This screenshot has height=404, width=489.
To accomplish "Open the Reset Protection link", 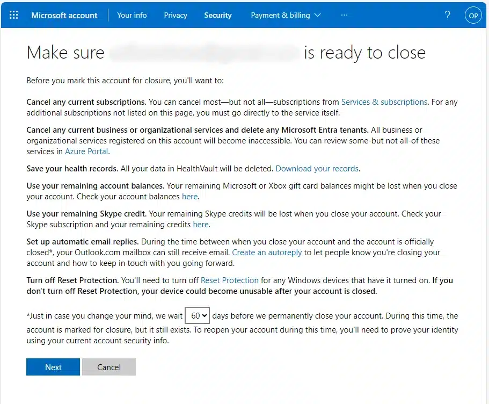I will click(230, 280).
